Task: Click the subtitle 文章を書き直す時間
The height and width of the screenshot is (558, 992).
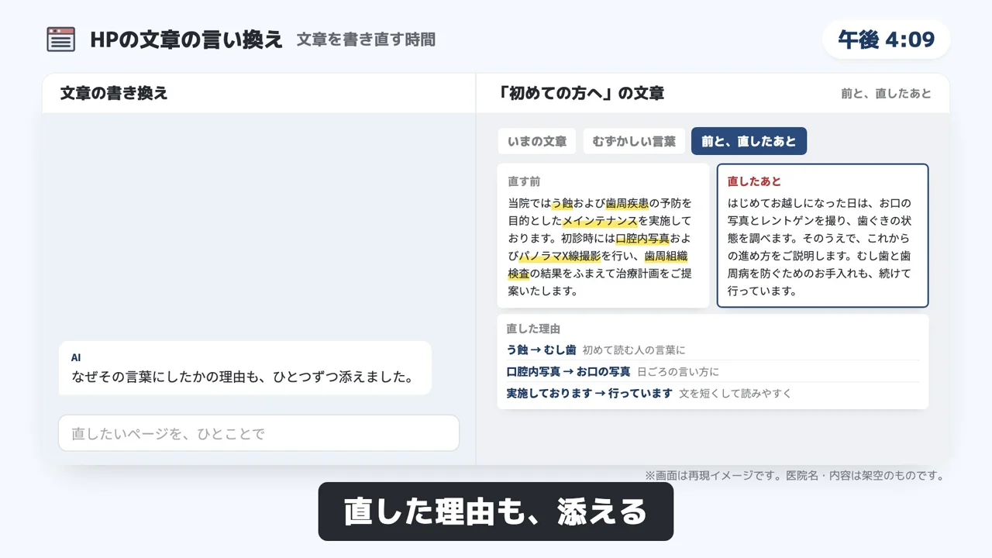Action: 366,40
